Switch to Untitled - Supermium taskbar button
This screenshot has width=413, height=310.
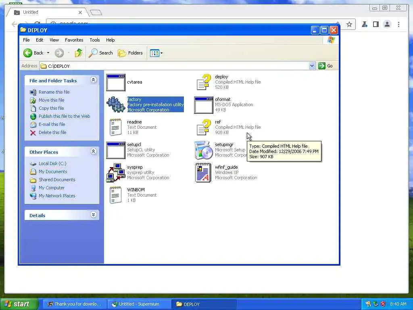pyautogui.click(x=139, y=304)
